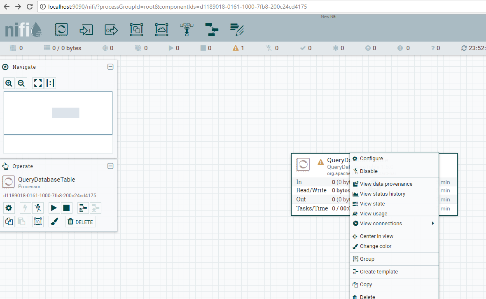Select View usage menu entry
This screenshot has height=299, width=486.
[394, 213]
